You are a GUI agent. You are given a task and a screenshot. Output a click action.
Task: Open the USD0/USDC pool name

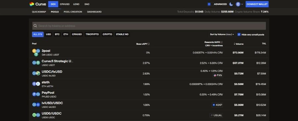(52, 113)
